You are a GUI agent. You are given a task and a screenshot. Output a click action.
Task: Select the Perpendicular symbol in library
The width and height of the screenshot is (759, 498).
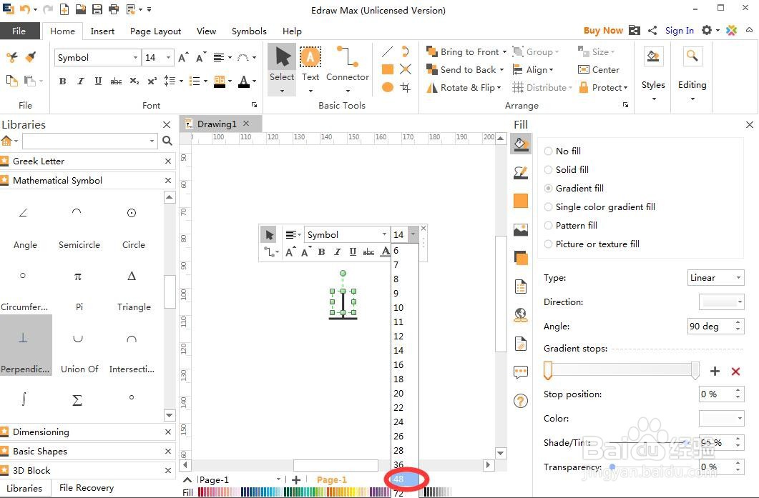click(x=25, y=345)
